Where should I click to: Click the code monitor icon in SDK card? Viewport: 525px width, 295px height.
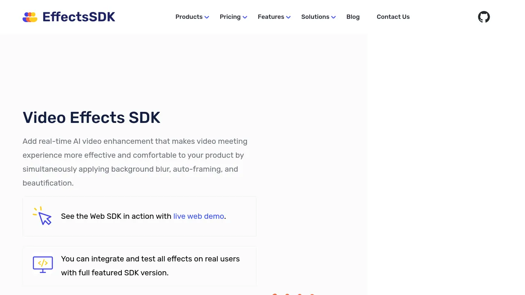43,265
